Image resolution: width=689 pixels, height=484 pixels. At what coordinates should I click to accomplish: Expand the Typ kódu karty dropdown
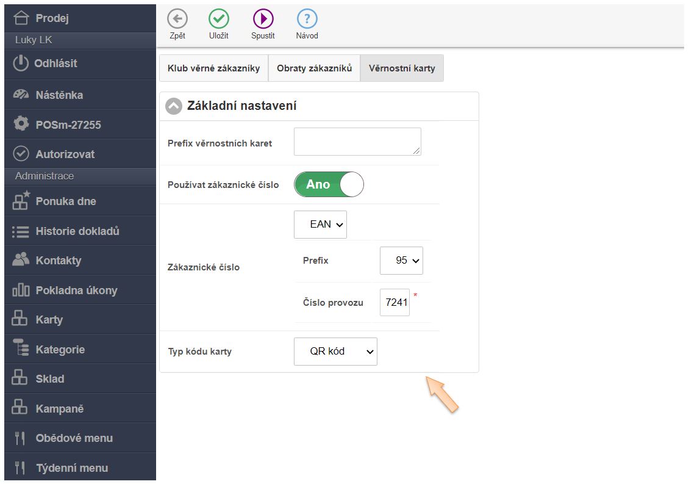tap(335, 352)
